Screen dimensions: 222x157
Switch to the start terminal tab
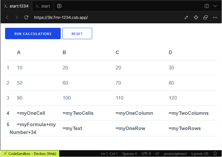click(x=43, y=6)
